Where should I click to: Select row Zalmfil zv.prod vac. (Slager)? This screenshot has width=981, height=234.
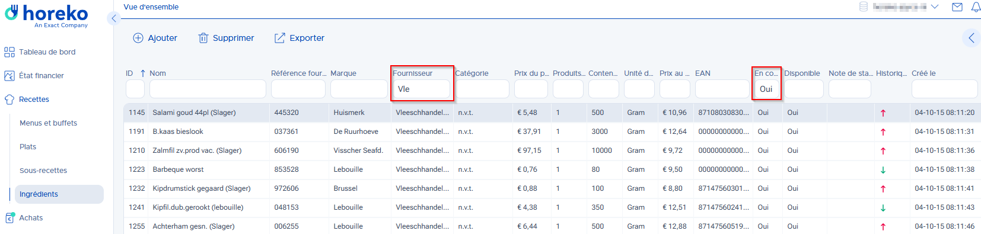pos(552,150)
